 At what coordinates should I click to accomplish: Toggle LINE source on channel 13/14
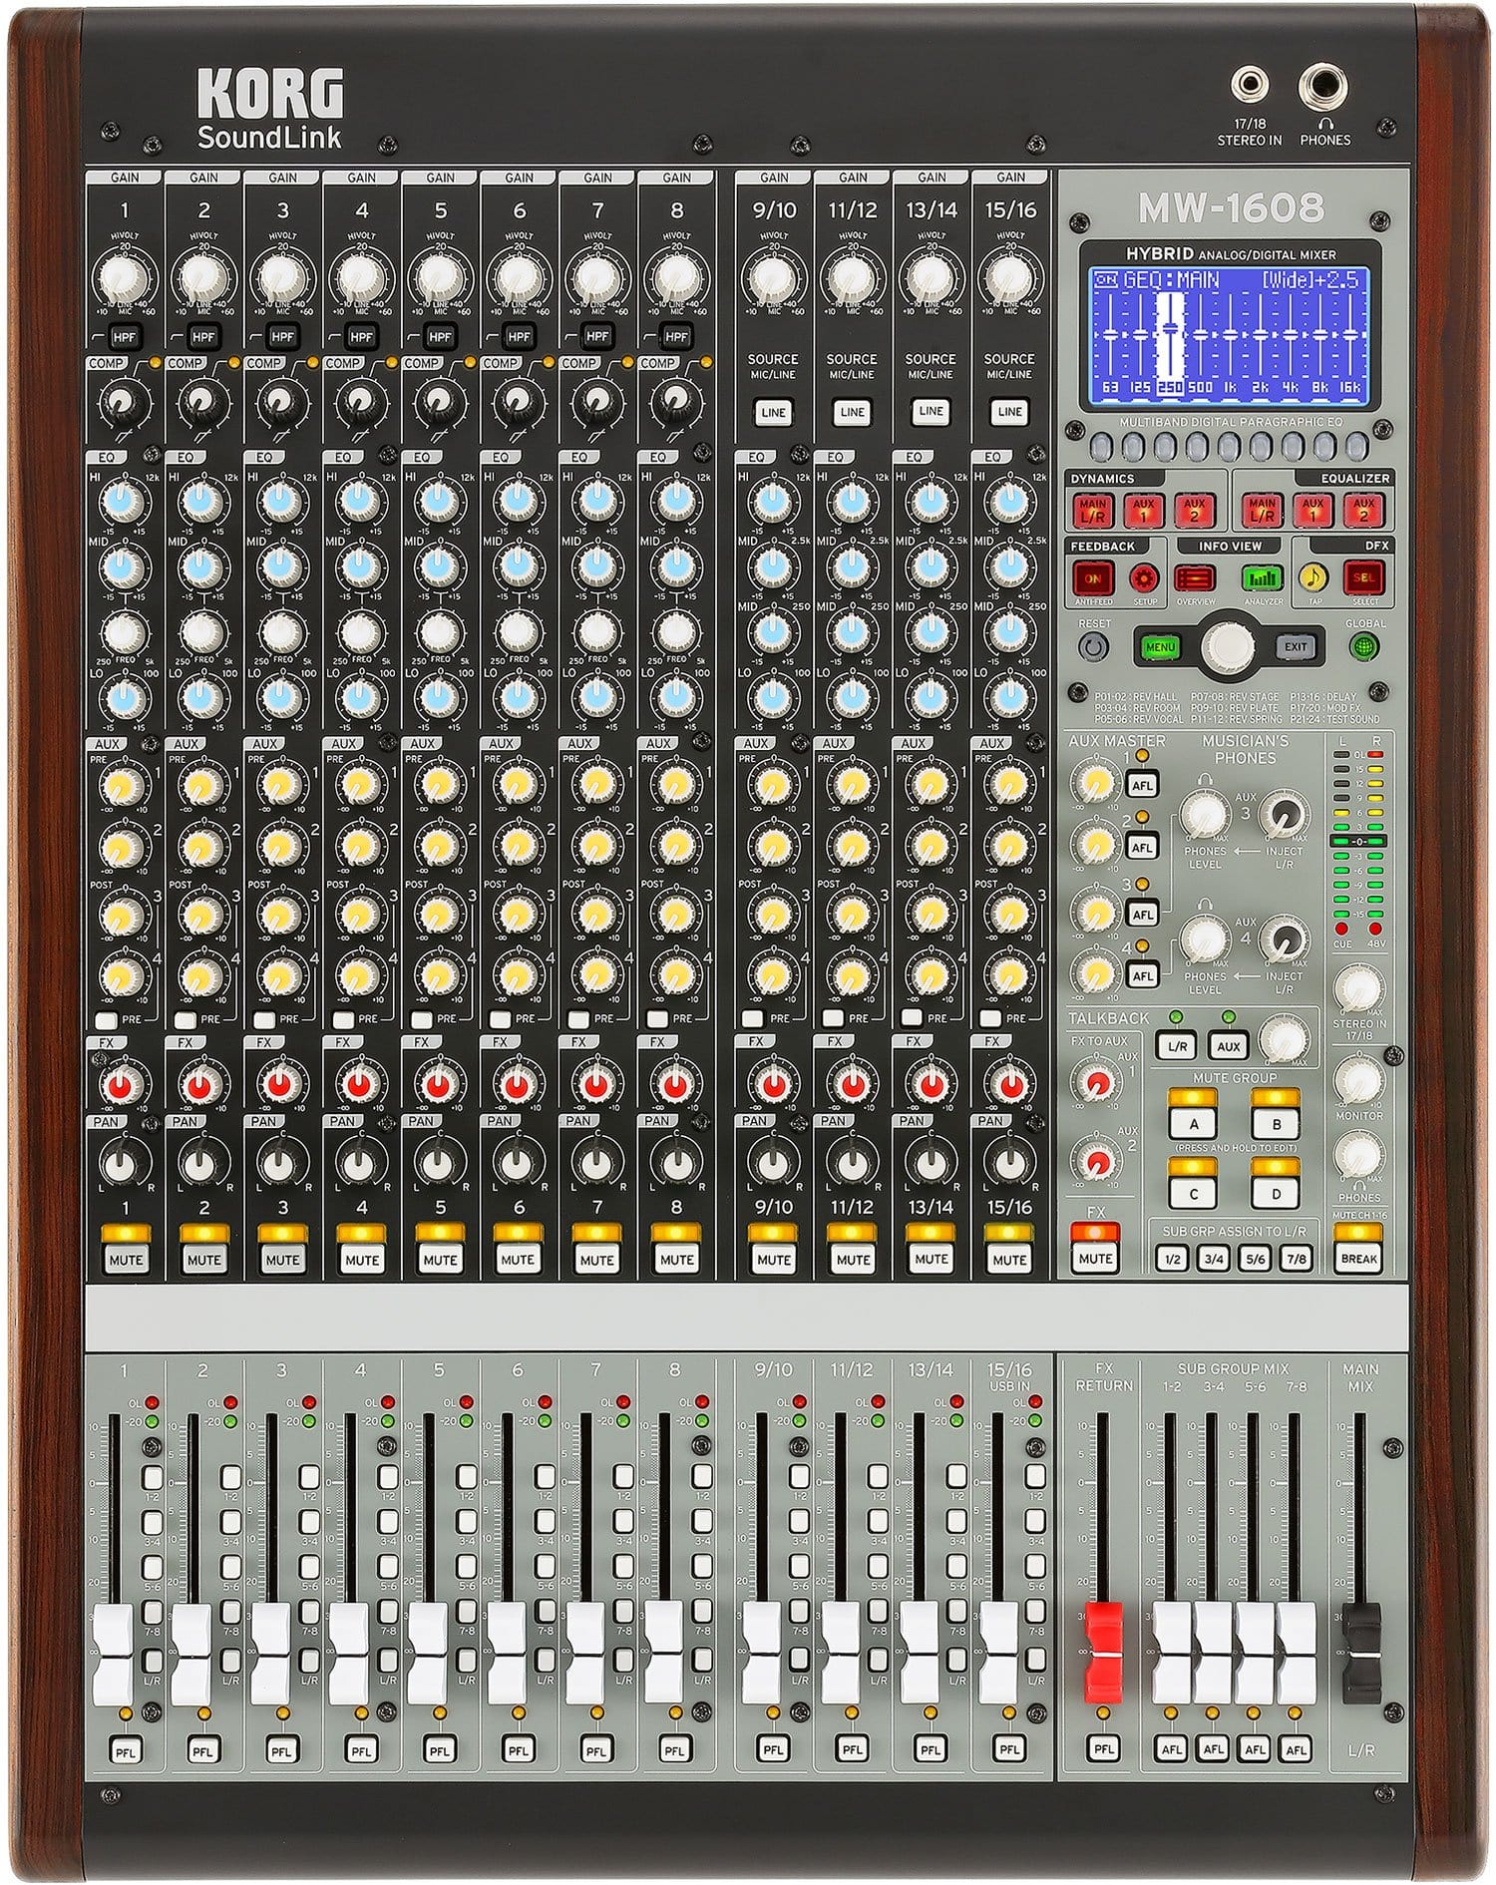pyautogui.click(x=931, y=412)
